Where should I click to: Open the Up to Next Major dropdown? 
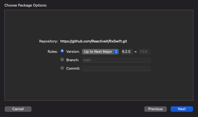pyautogui.click(x=100, y=52)
